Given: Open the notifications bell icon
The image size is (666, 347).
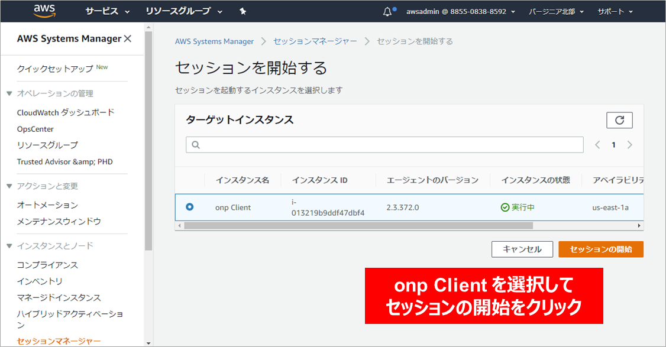Looking at the screenshot, I should coord(388,11).
